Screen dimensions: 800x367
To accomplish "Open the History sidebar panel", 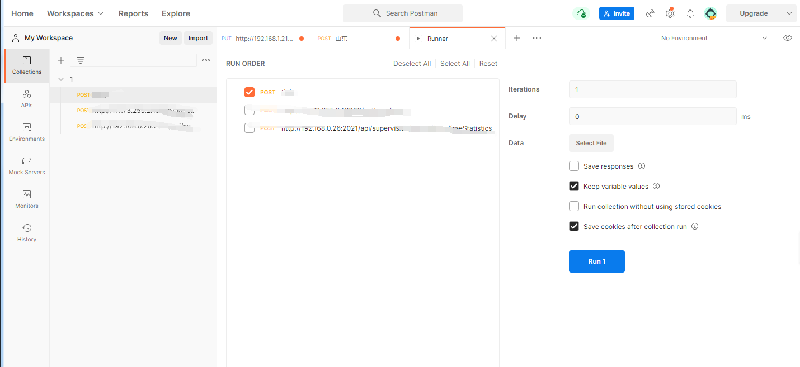I will 27,233.
